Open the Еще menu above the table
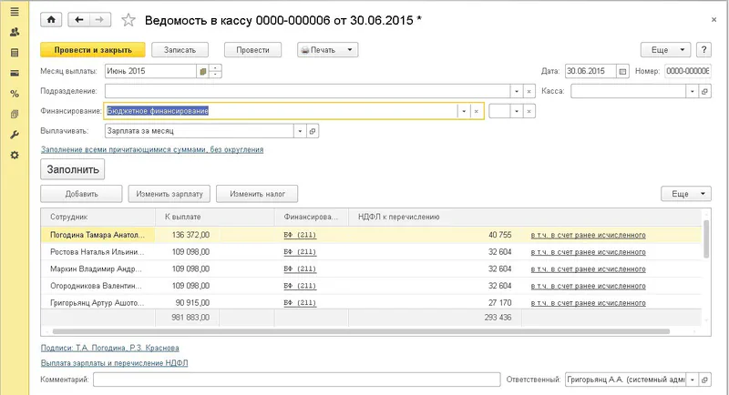This screenshot has width=729, height=395. pyautogui.click(x=685, y=194)
